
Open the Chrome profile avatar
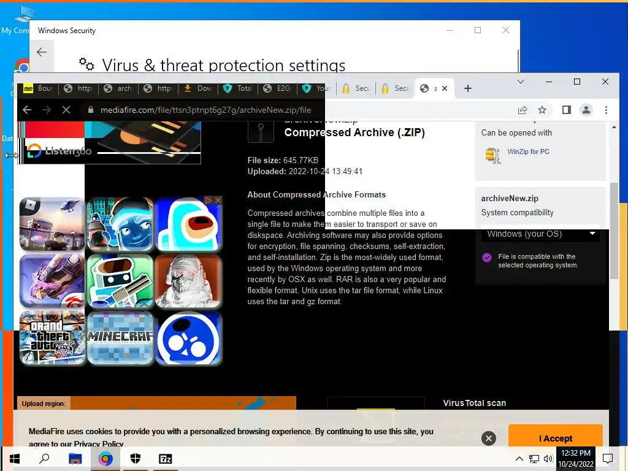[x=586, y=110]
